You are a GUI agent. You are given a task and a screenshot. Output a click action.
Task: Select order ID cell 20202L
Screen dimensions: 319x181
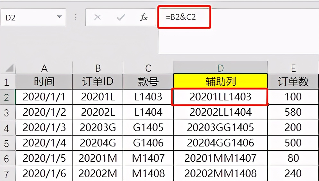(x=98, y=113)
